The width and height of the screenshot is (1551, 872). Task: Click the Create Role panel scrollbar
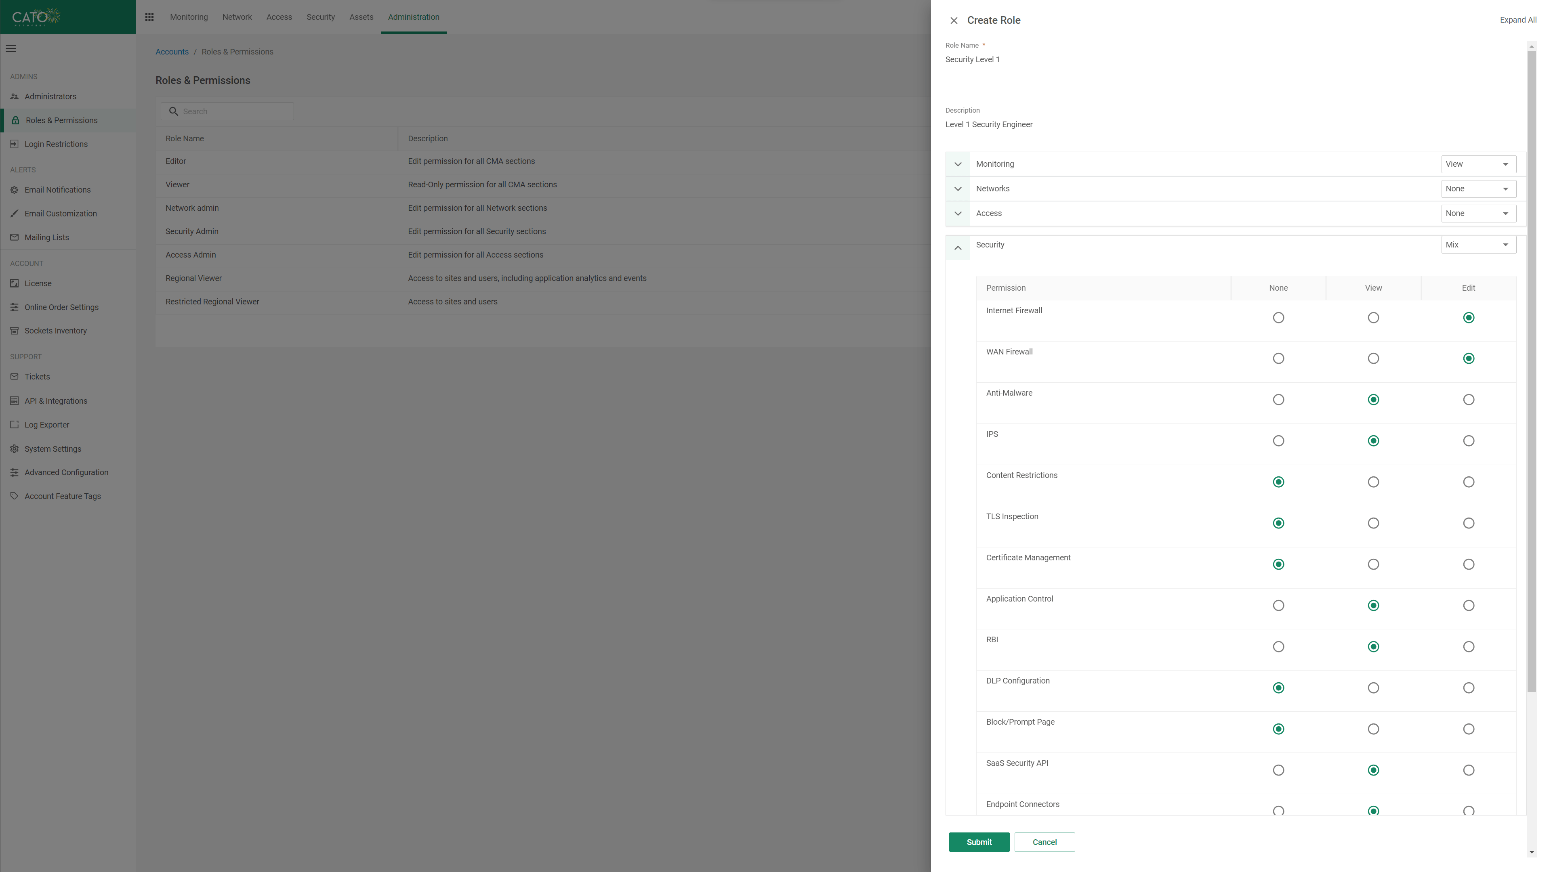tap(1532, 371)
